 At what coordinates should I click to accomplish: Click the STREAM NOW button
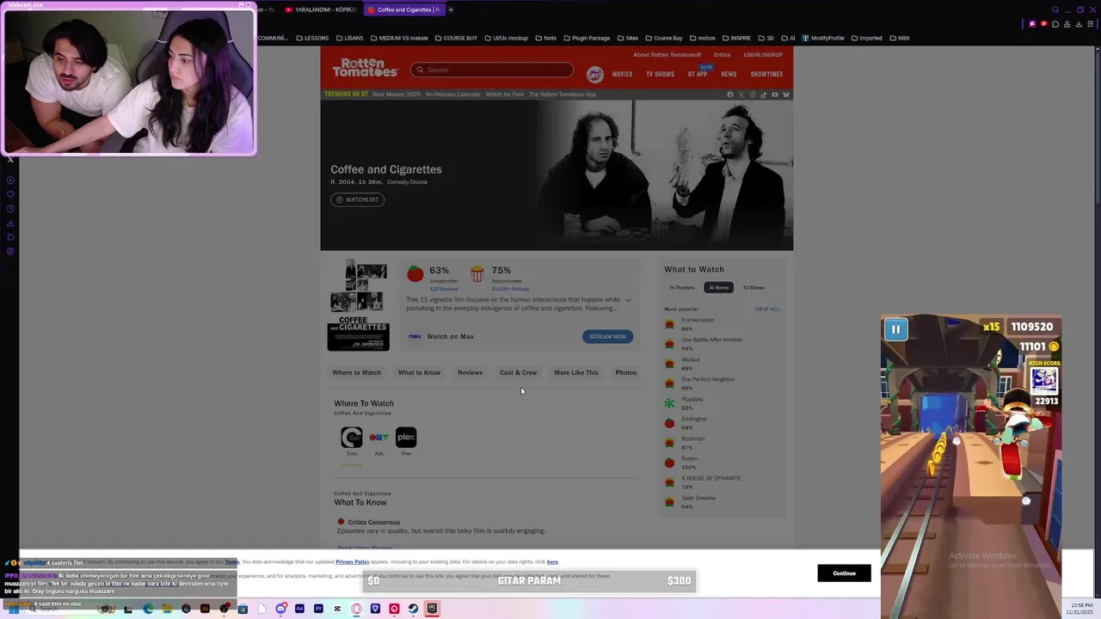tap(607, 336)
